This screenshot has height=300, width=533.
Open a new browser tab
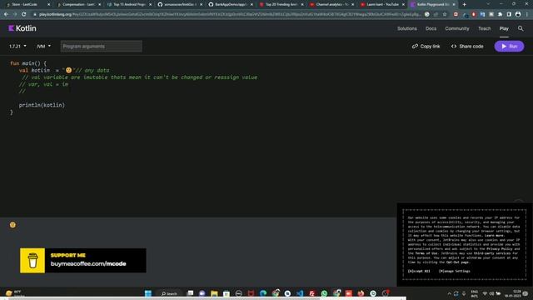(465, 4)
